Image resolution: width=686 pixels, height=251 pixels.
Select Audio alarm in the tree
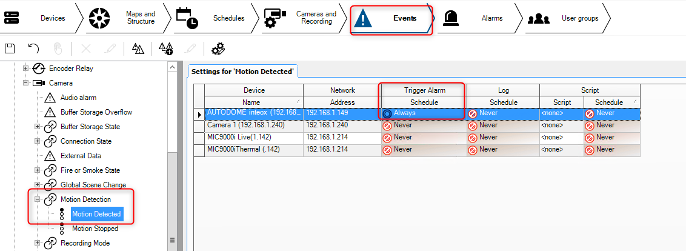(x=78, y=98)
